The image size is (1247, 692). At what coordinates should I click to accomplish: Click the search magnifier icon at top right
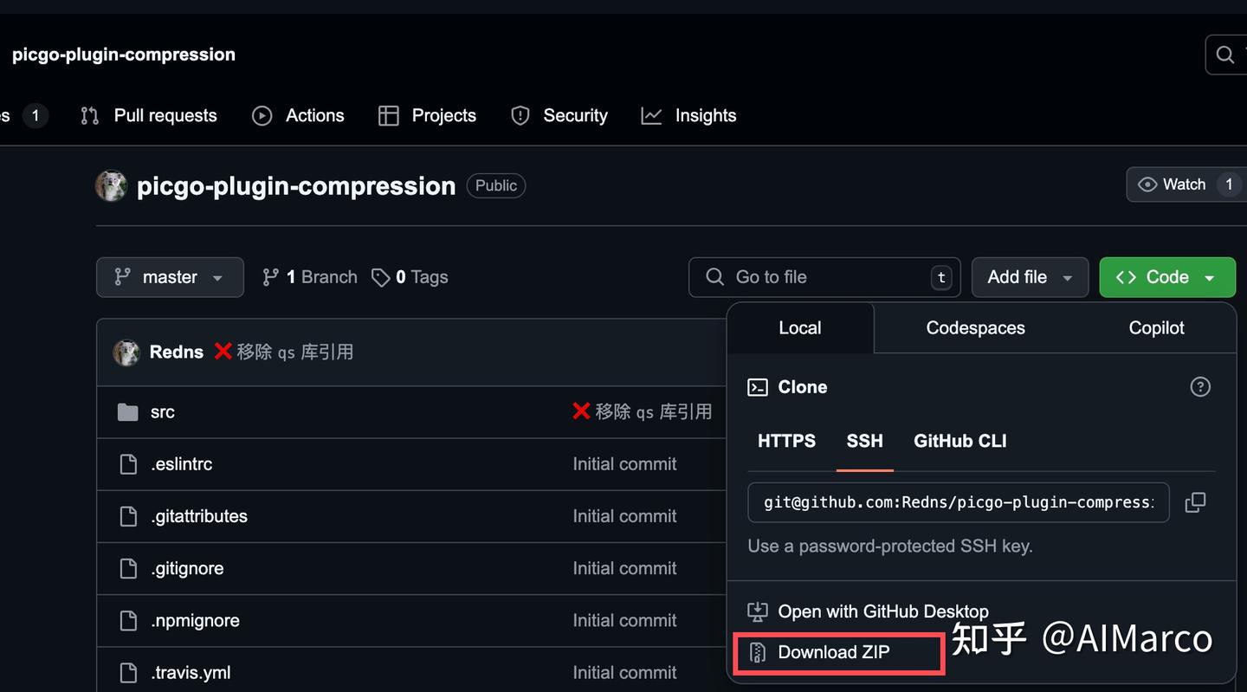pyautogui.click(x=1225, y=55)
